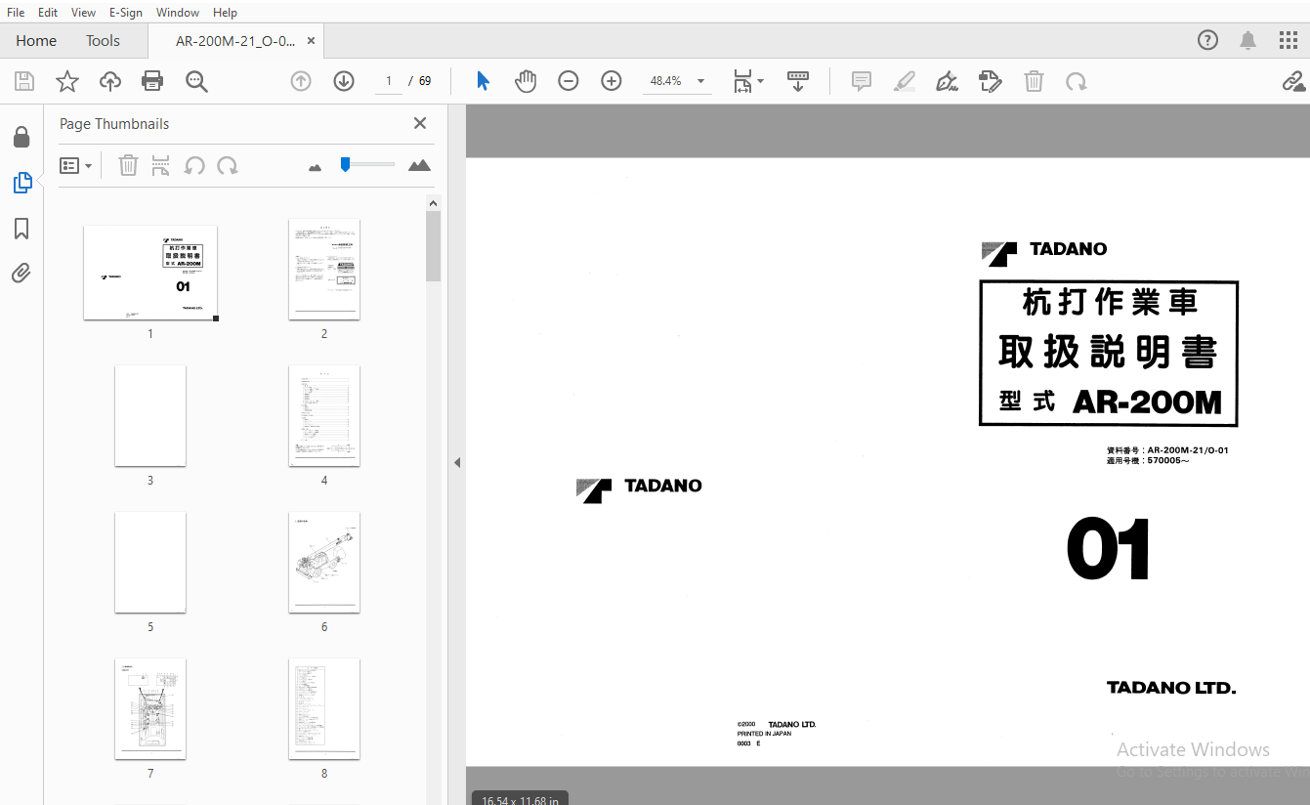This screenshot has width=1310, height=805.
Task: Open the help question mark icon
Action: 1208,40
